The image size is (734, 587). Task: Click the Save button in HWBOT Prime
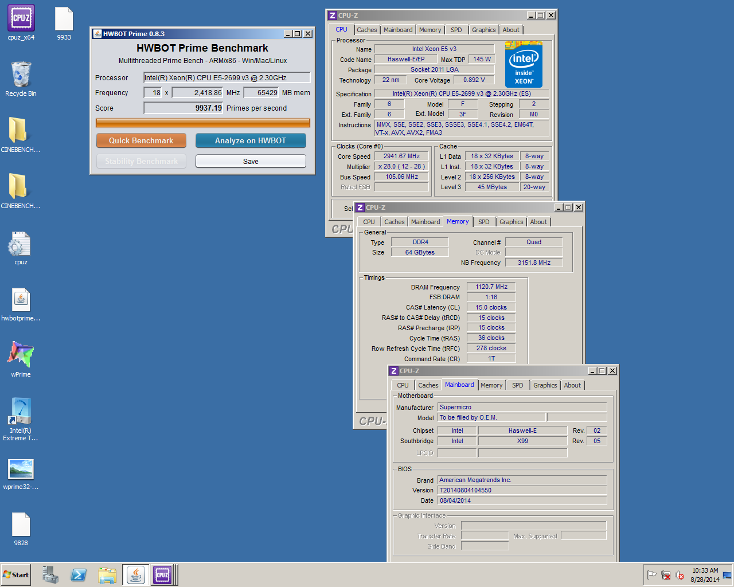pos(251,161)
